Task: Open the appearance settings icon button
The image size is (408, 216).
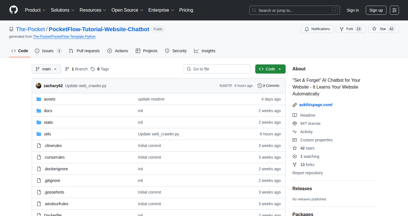Action: click(x=394, y=10)
